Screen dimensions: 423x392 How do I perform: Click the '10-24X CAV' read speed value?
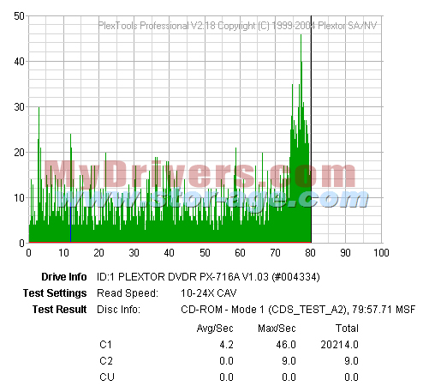point(209,293)
